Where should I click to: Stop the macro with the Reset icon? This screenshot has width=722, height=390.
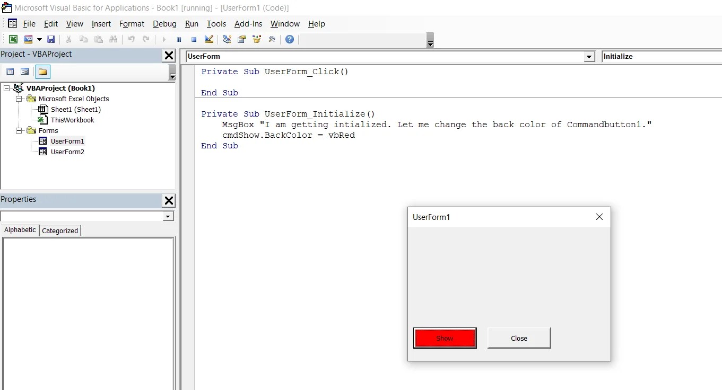click(194, 39)
